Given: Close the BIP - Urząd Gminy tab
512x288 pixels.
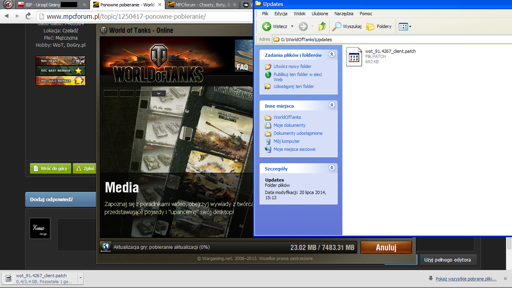Looking at the screenshot, I should 84,5.
